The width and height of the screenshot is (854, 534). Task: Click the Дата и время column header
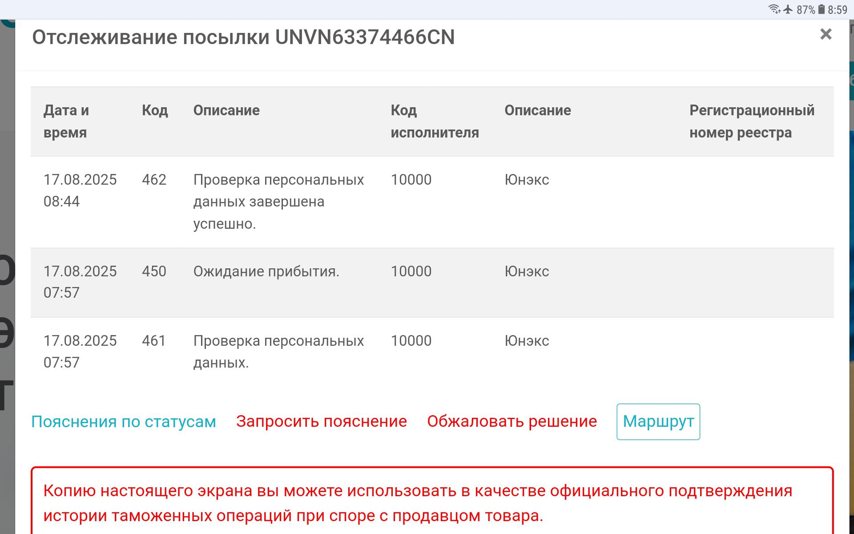click(x=66, y=121)
